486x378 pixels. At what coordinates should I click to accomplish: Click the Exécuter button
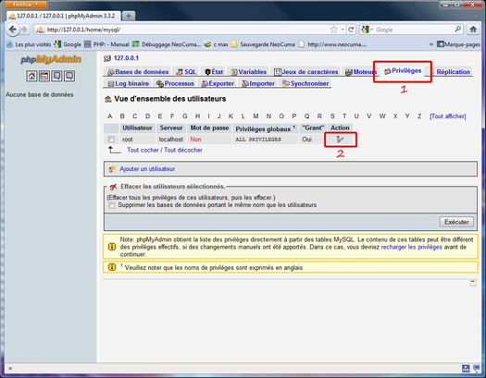click(x=456, y=222)
